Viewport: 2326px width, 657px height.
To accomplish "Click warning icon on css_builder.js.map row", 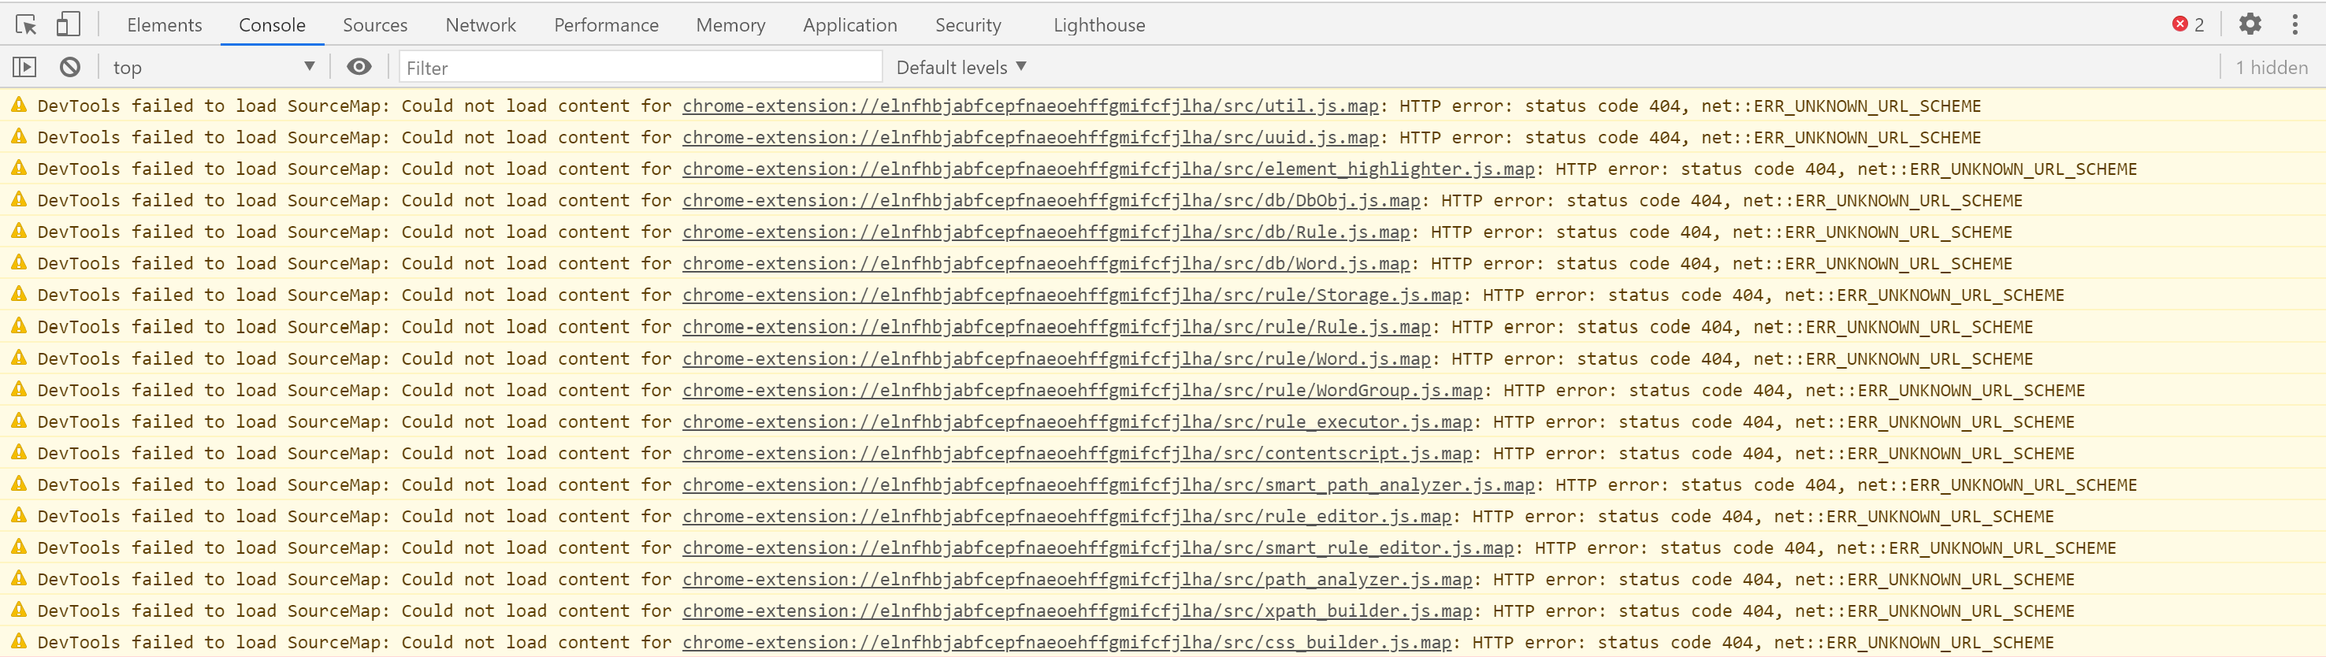I will coord(18,642).
